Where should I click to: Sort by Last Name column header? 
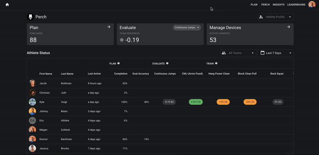point(67,74)
